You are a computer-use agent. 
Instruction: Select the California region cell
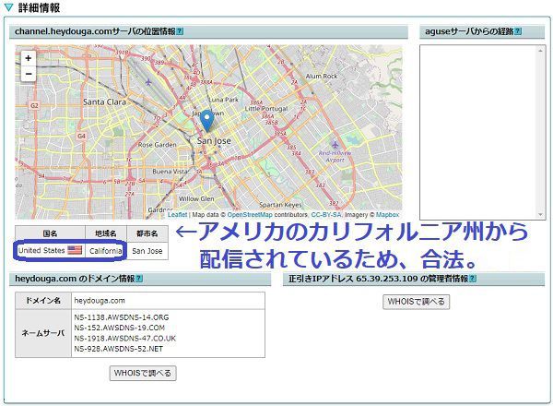[x=105, y=250]
